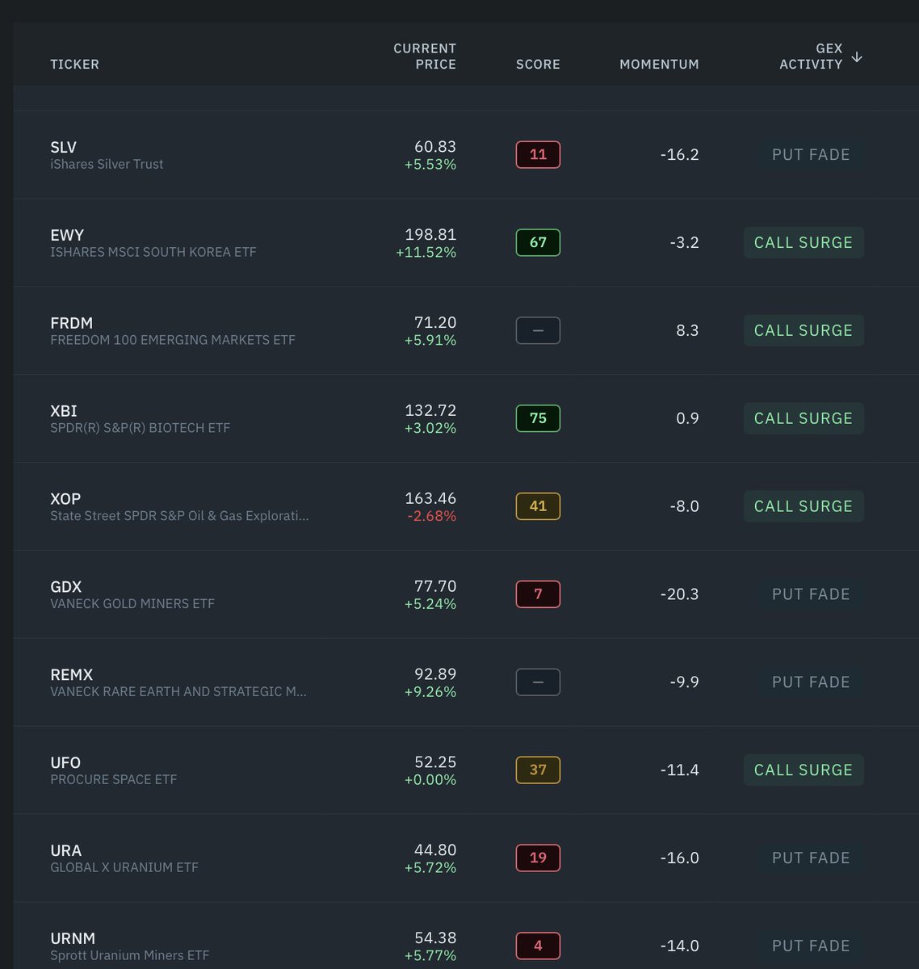The width and height of the screenshot is (919, 969).
Task: Click the empty FRDM score badge
Action: click(538, 330)
